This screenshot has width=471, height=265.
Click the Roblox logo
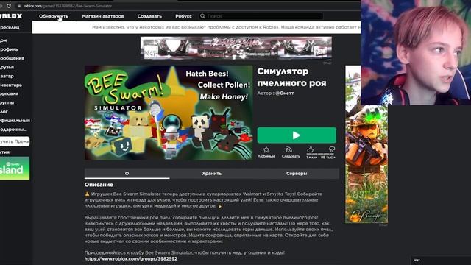coord(11,16)
